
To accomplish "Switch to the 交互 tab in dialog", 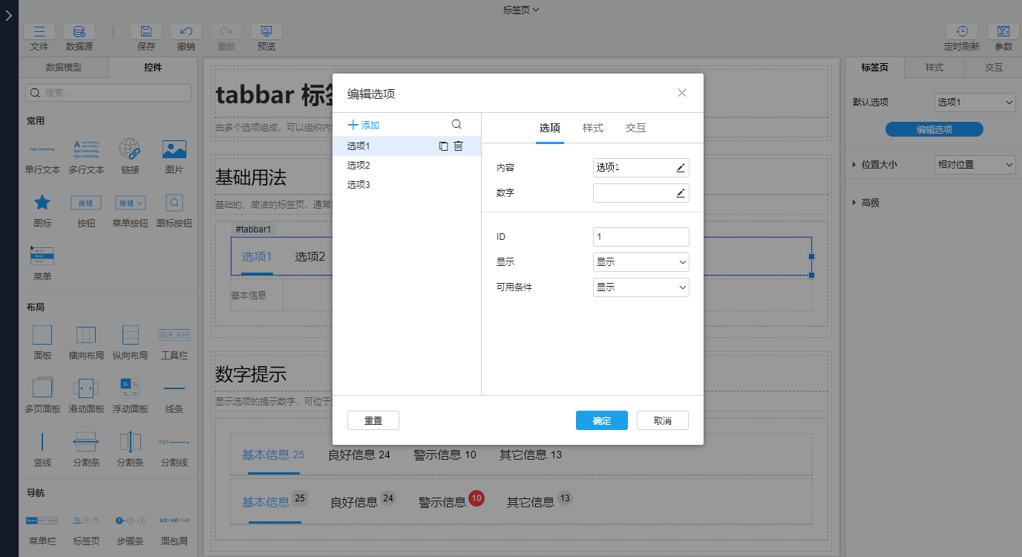I will tap(636, 128).
